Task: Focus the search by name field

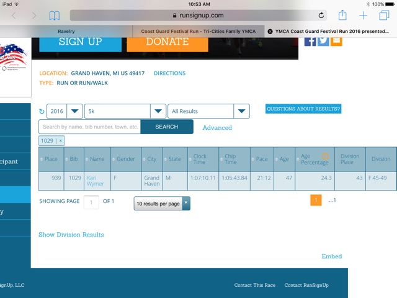Action: coord(89,127)
